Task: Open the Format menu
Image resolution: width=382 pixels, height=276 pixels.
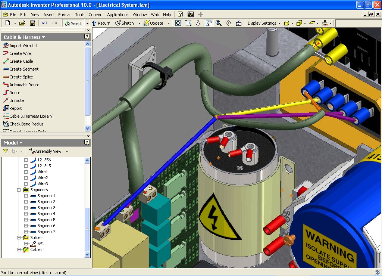Action: tap(65, 15)
